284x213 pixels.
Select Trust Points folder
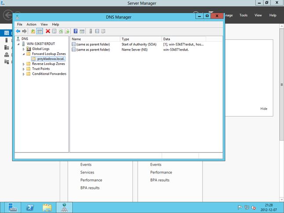coord(41,69)
